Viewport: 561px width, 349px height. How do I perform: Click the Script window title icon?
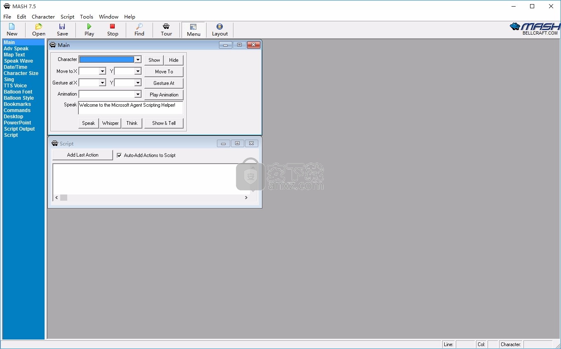(x=54, y=143)
